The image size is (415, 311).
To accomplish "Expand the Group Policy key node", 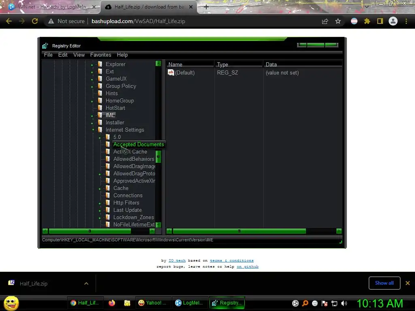I will (x=92, y=87).
